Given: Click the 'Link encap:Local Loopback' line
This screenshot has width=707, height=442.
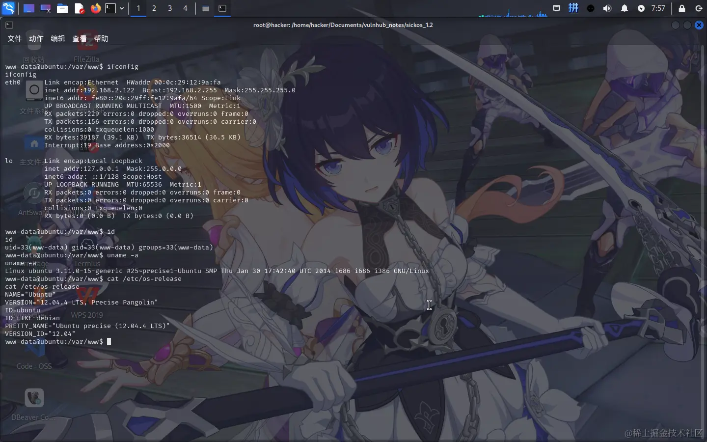Looking at the screenshot, I should tap(93, 161).
